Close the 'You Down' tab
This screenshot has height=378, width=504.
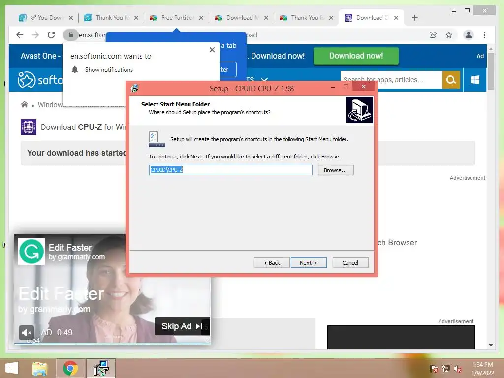click(x=71, y=18)
